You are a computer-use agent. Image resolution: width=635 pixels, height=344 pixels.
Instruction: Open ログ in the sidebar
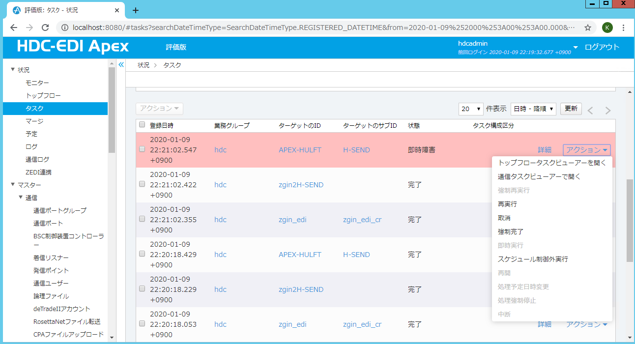31,146
